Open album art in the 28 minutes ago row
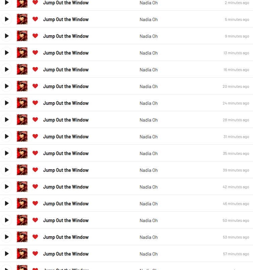The width and height of the screenshot is (253, 270). click(22, 120)
